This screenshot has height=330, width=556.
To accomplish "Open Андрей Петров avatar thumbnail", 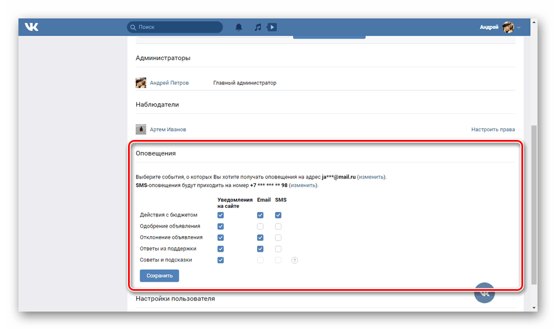I will 141,83.
